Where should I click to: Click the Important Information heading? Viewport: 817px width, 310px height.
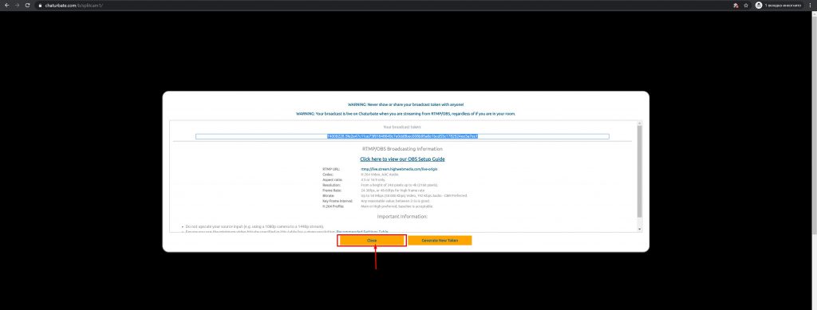402,217
